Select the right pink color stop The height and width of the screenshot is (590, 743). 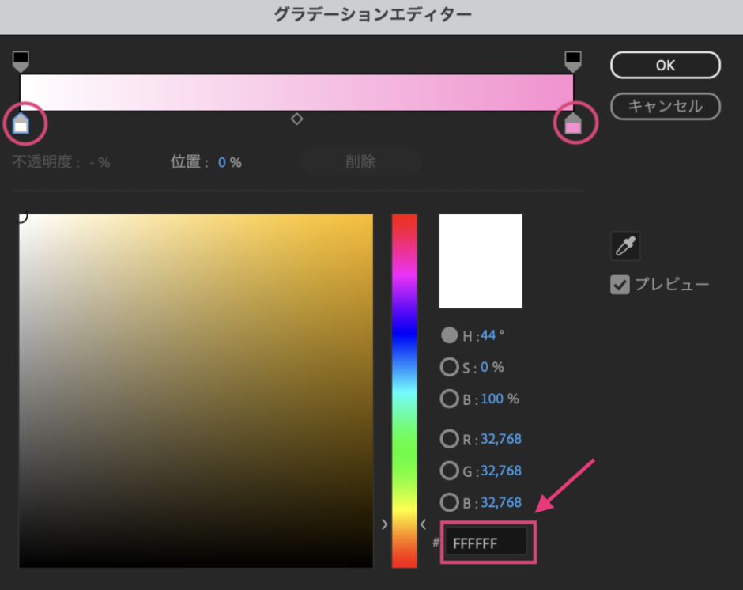pyautogui.click(x=575, y=123)
